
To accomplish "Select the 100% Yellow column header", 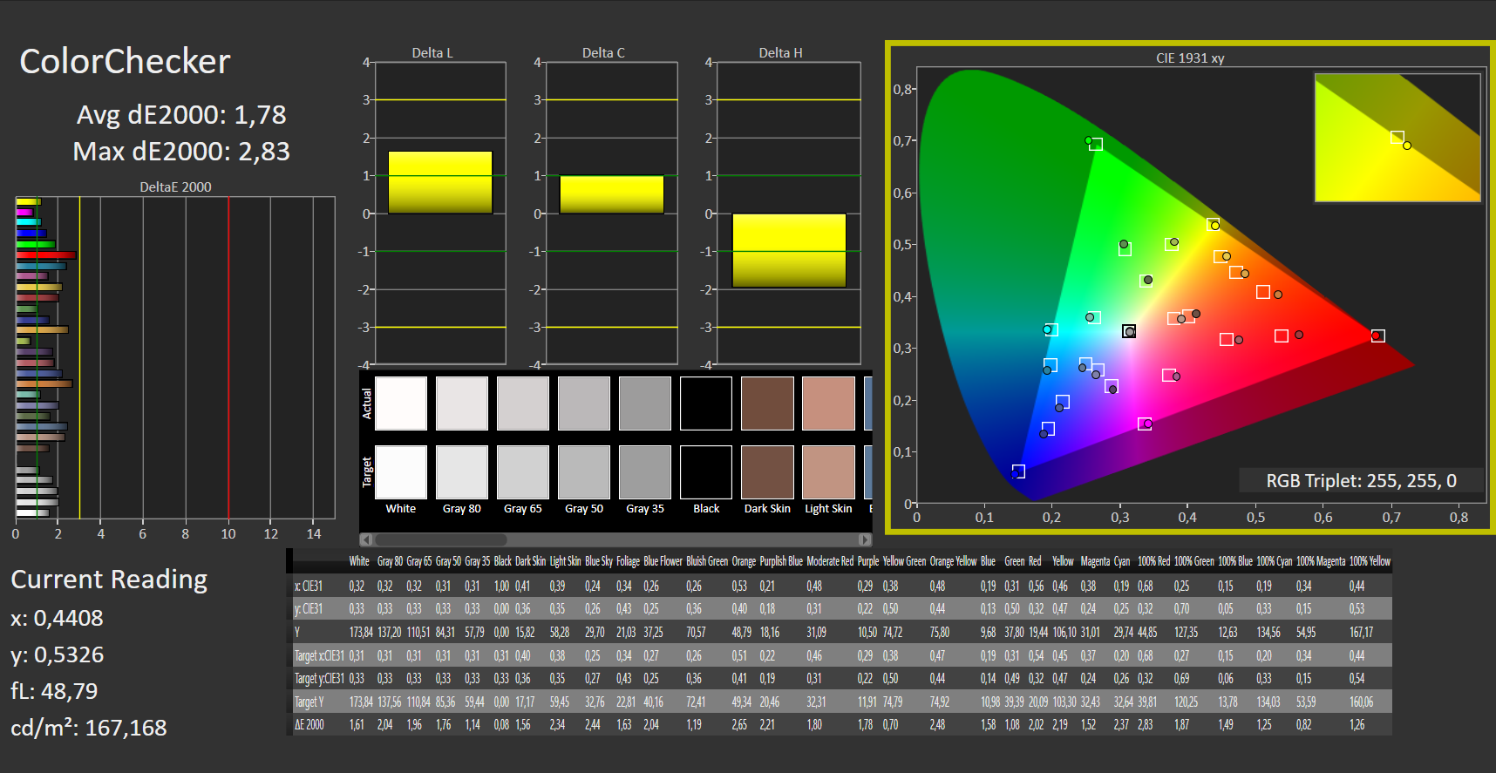I will click(1369, 562).
